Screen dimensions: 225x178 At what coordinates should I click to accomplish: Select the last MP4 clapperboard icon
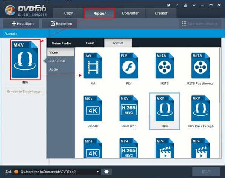point(200,148)
